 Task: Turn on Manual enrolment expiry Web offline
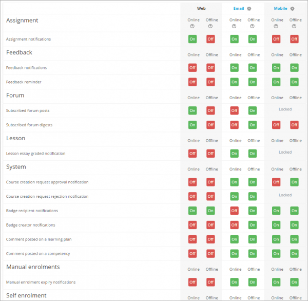211,282
